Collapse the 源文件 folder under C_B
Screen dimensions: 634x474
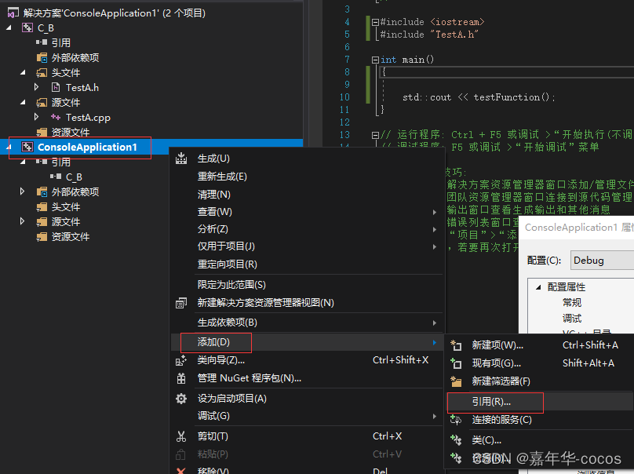click(23, 103)
